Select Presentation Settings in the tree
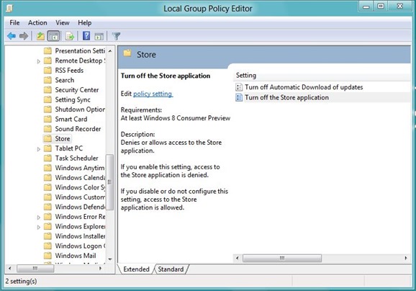416x291 pixels. tap(80, 50)
